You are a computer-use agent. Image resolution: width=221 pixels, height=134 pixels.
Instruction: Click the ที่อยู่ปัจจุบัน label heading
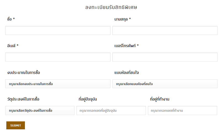click(x=88, y=99)
